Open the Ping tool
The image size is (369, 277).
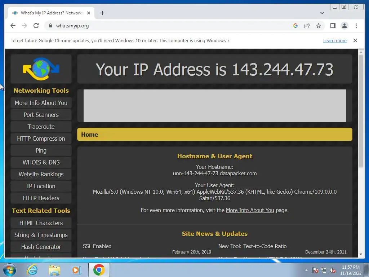click(41, 150)
